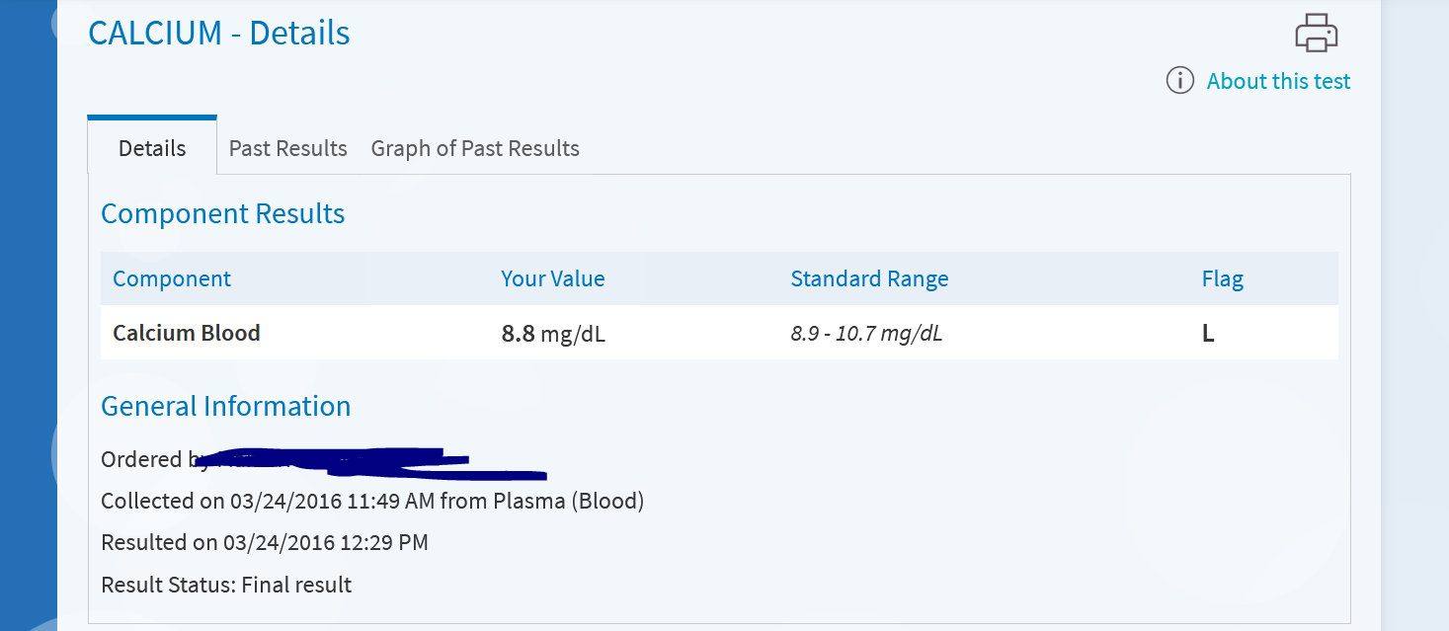Click the CALCIUM - Details page title
Viewport: 1449px width, 631px height.
coord(219,33)
